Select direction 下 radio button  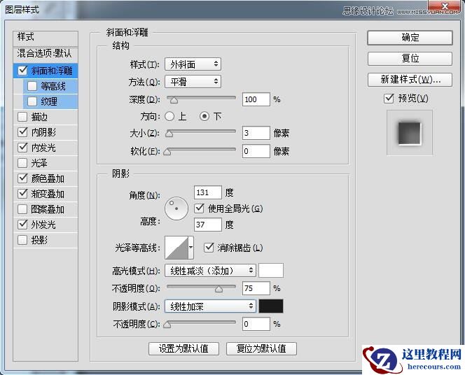pyautogui.click(x=204, y=116)
